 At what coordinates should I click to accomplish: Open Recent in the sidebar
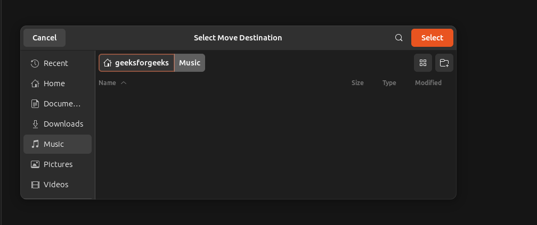56,63
